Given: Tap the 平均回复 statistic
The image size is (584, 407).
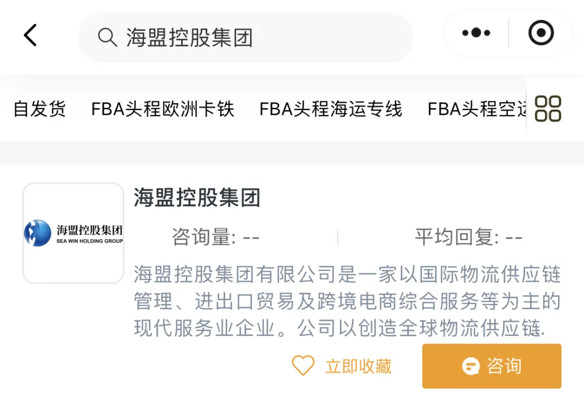Looking at the screenshot, I should (468, 237).
